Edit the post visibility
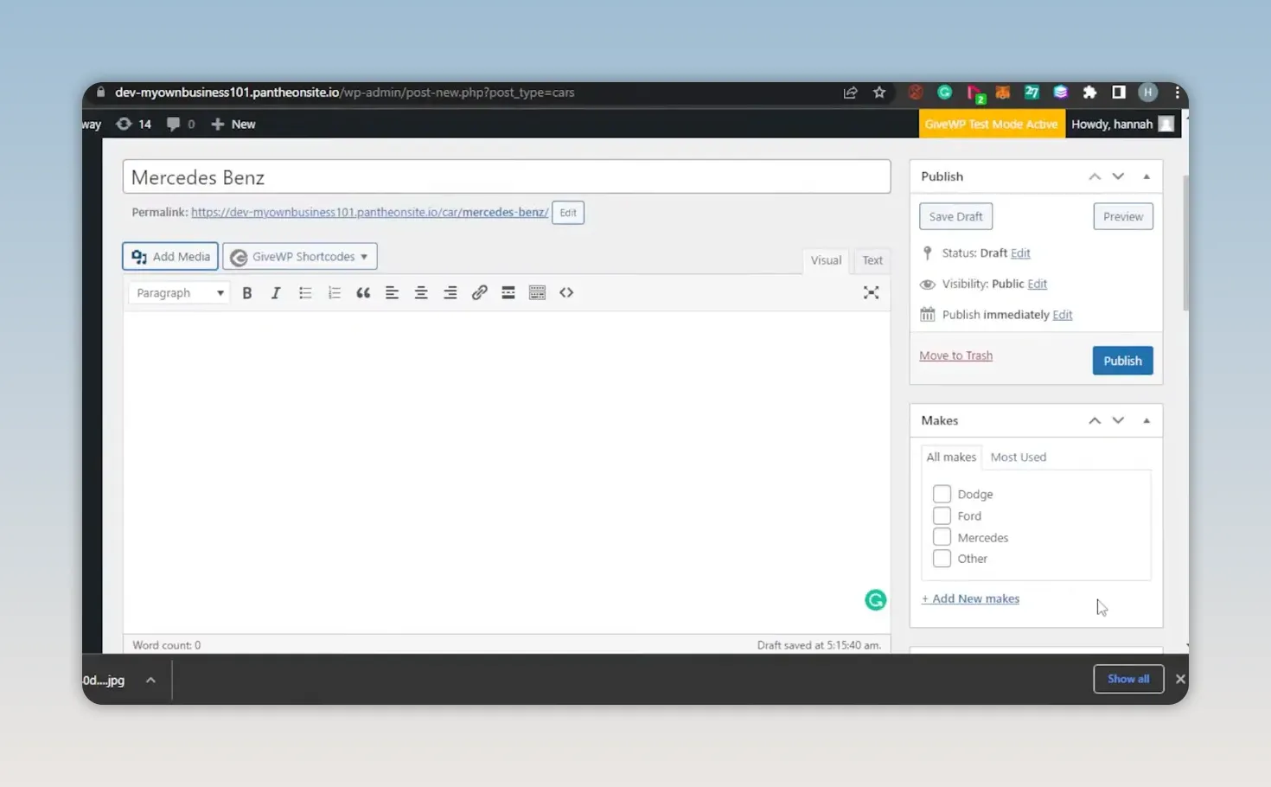This screenshot has width=1271, height=787. [x=1037, y=284]
